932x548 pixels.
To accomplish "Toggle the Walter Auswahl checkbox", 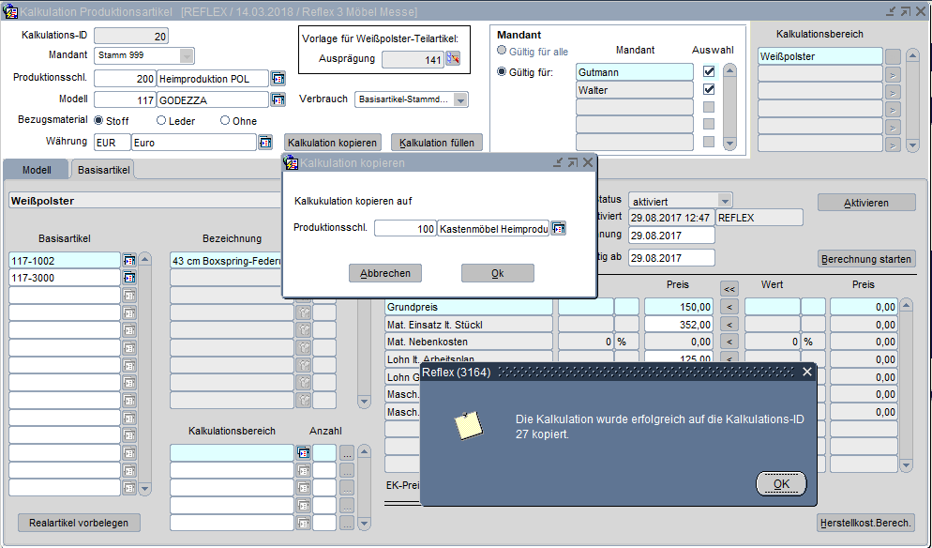I will 709,90.
